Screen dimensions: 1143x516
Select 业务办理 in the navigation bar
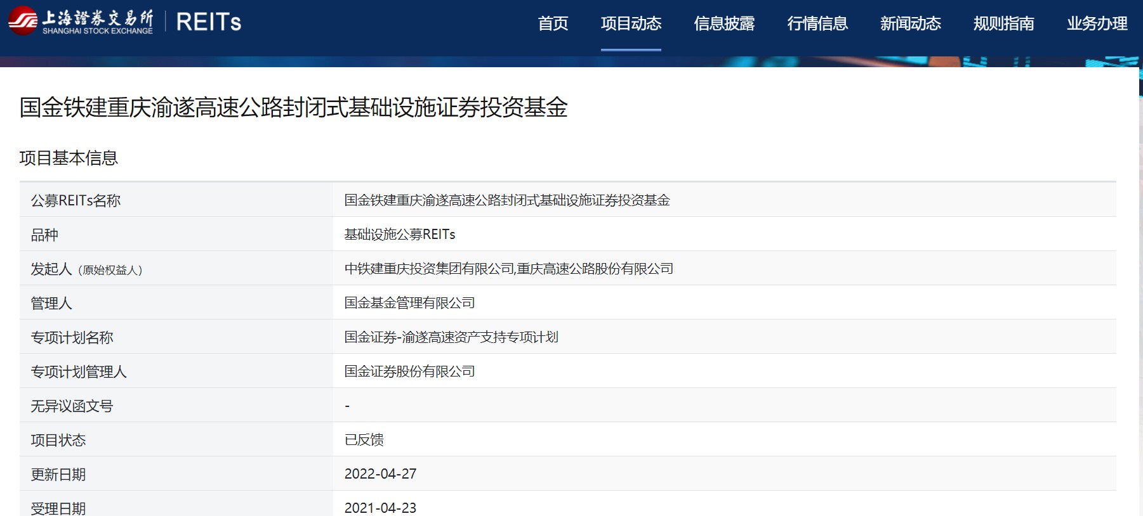tap(1097, 24)
